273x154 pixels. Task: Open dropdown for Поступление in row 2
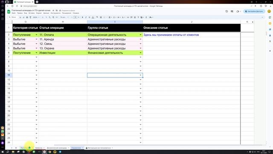36,35
